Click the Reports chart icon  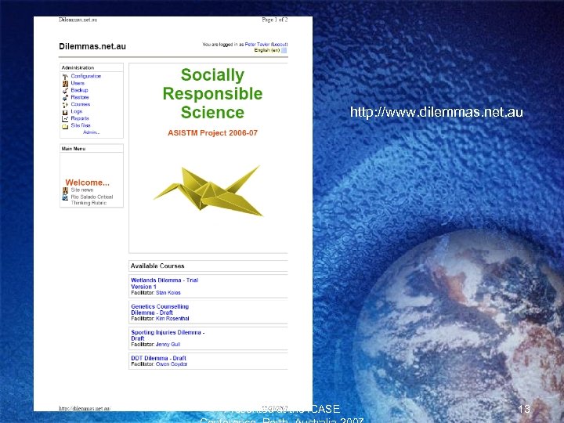(65, 119)
